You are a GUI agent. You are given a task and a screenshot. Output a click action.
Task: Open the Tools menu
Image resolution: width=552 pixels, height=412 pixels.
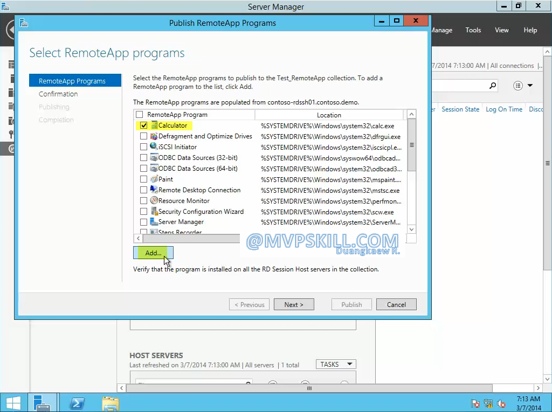(473, 30)
